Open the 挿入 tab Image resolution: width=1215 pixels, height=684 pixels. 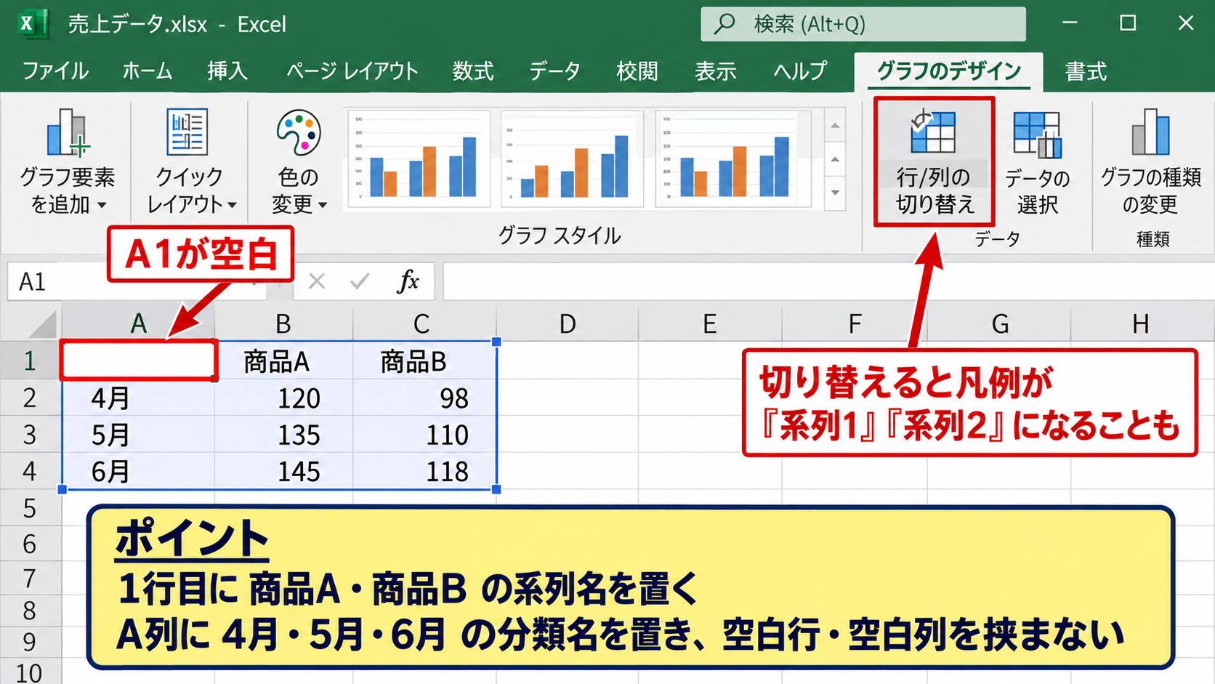[x=227, y=71]
